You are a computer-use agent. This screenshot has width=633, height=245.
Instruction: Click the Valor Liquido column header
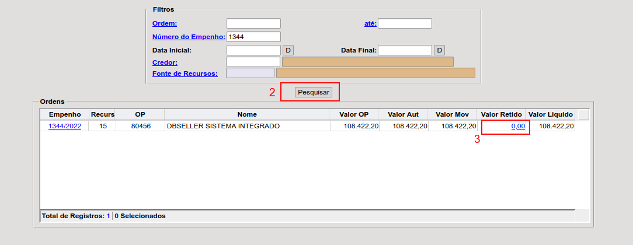click(x=551, y=114)
